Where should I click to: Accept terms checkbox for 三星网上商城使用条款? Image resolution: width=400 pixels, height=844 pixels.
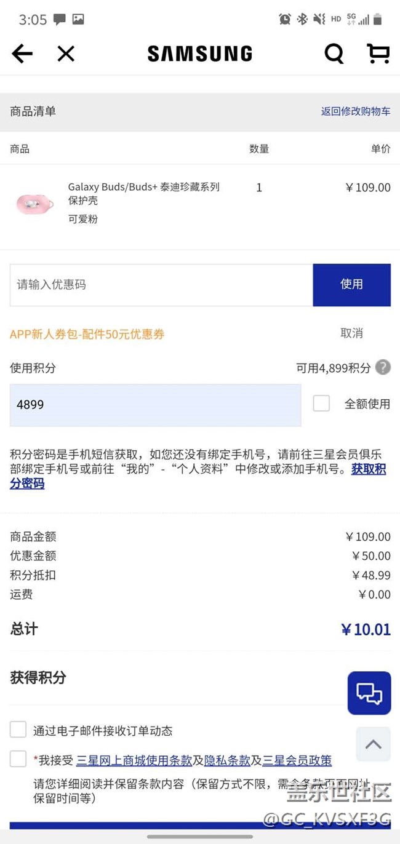(x=18, y=759)
